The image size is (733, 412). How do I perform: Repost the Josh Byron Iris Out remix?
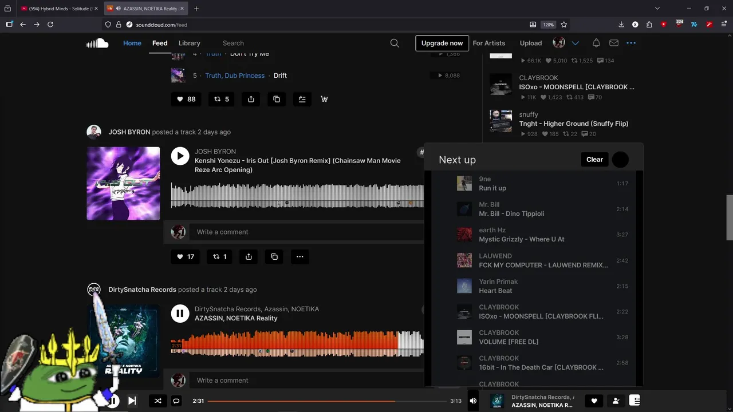tap(220, 257)
